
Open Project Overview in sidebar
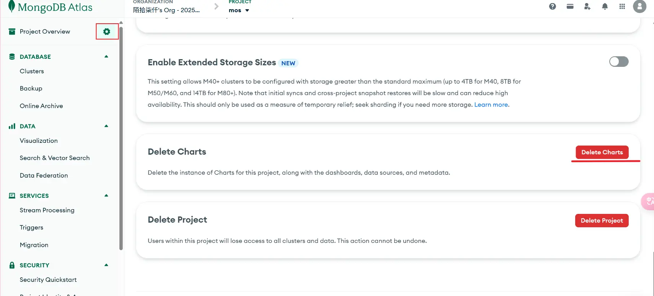(45, 32)
